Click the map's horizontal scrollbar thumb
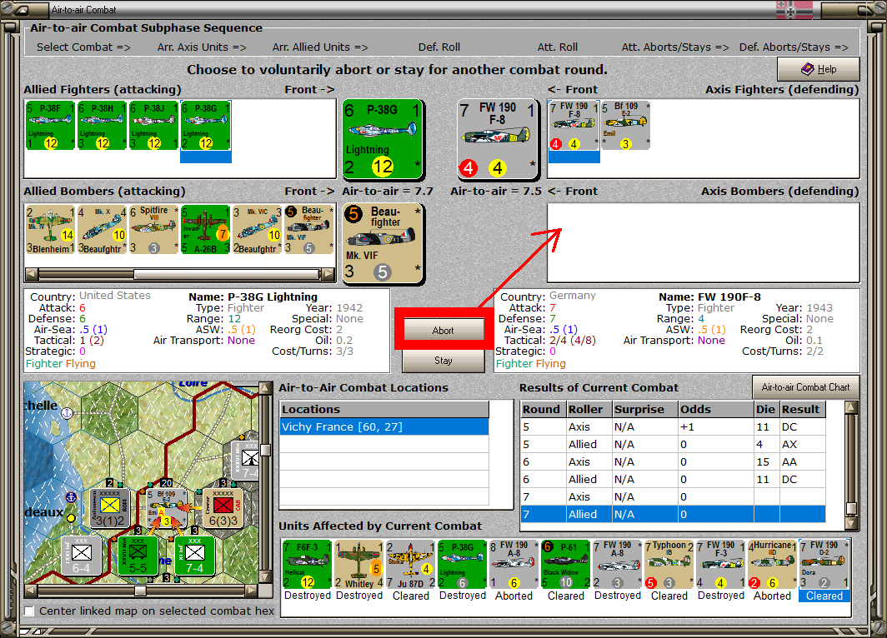This screenshot has height=638, width=887. click(140, 590)
